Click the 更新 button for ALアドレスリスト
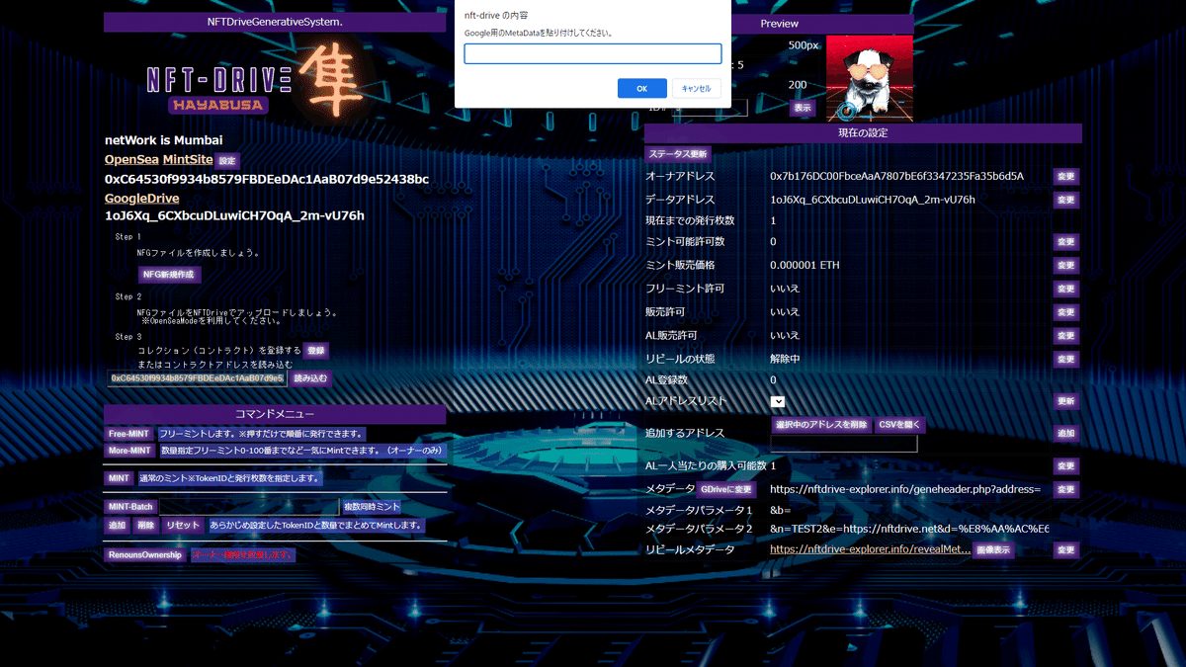Image resolution: width=1186 pixels, height=667 pixels. click(1065, 401)
